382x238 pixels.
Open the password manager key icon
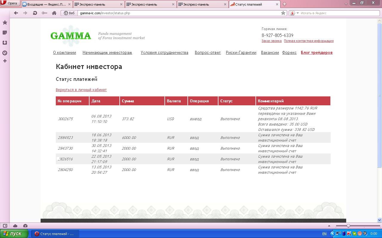coord(44,13)
